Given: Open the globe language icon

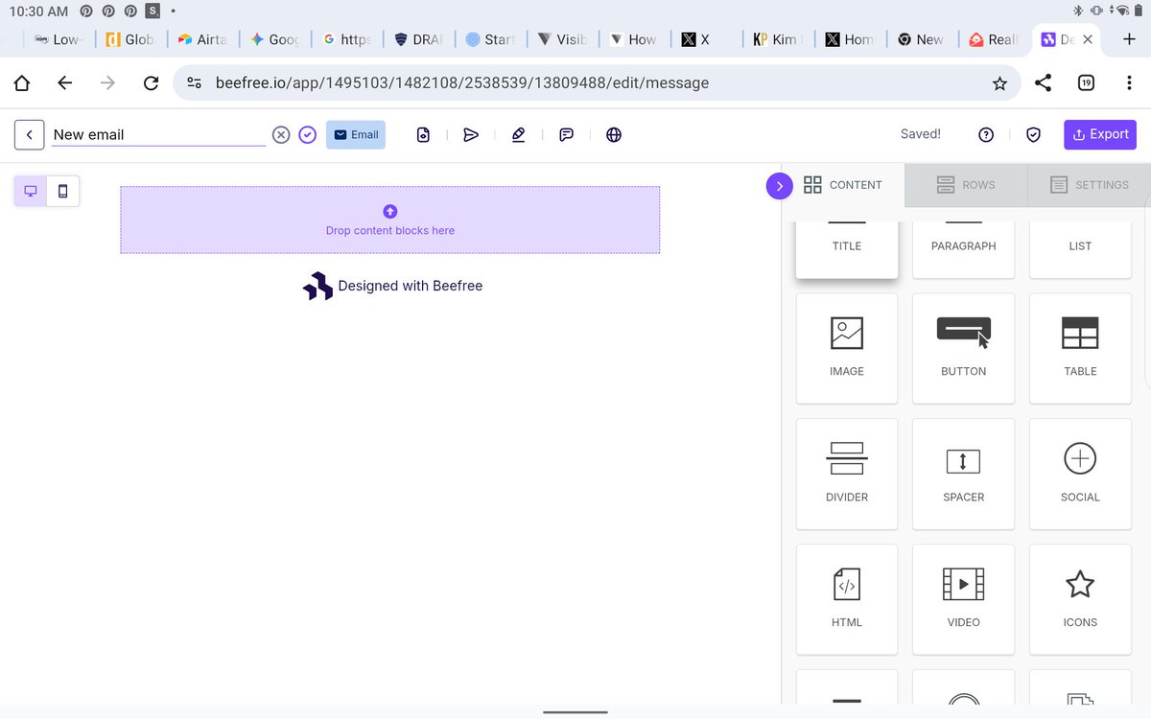Looking at the screenshot, I should [x=614, y=135].
